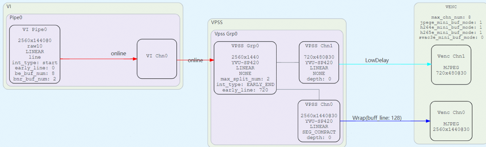
Task: Select the Venc Chn1 node
Action: [x=451, y=65]
